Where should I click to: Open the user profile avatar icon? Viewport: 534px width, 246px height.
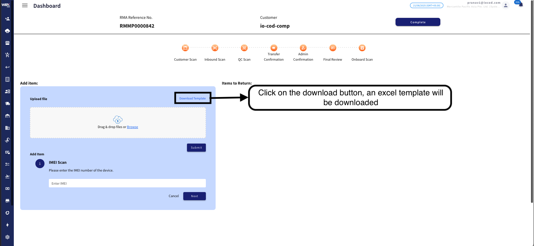click(x=506, y=5)
